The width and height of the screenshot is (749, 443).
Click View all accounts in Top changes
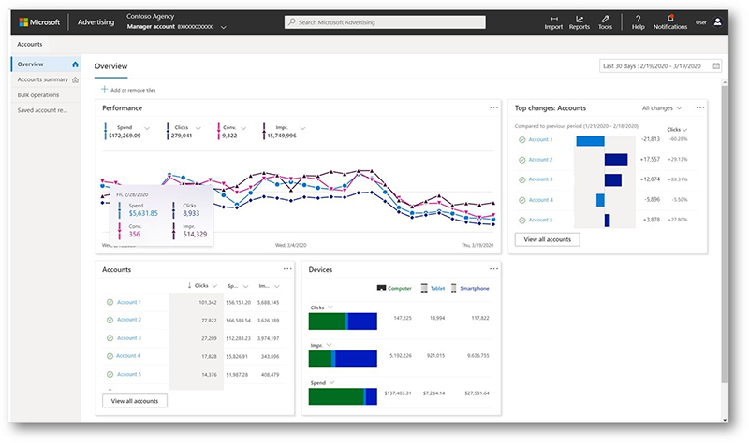point(547,239)
